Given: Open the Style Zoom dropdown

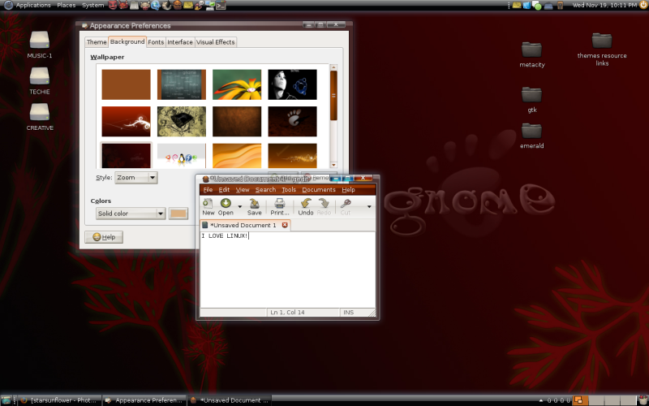Looking at the screenshot, I should click(x=135, y=177).
